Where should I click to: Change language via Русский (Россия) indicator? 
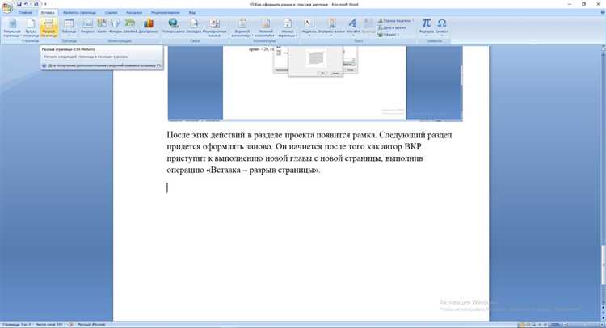[x=91, y=325]
